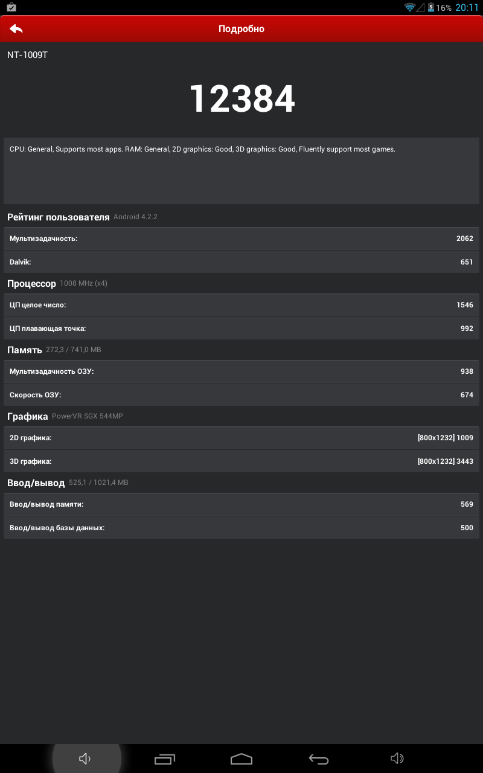The width and height of the screenshot is (483, 773).
Task: Tap the 2D графика result row
Action: (x=241, y=438)
